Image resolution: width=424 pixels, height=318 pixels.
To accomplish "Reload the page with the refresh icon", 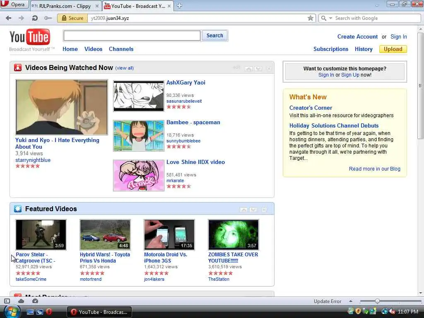I will [x=35, y=18].
